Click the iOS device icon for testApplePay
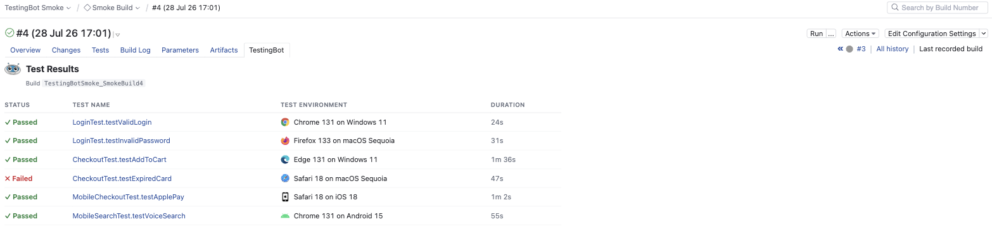 [x=285, y=197]
